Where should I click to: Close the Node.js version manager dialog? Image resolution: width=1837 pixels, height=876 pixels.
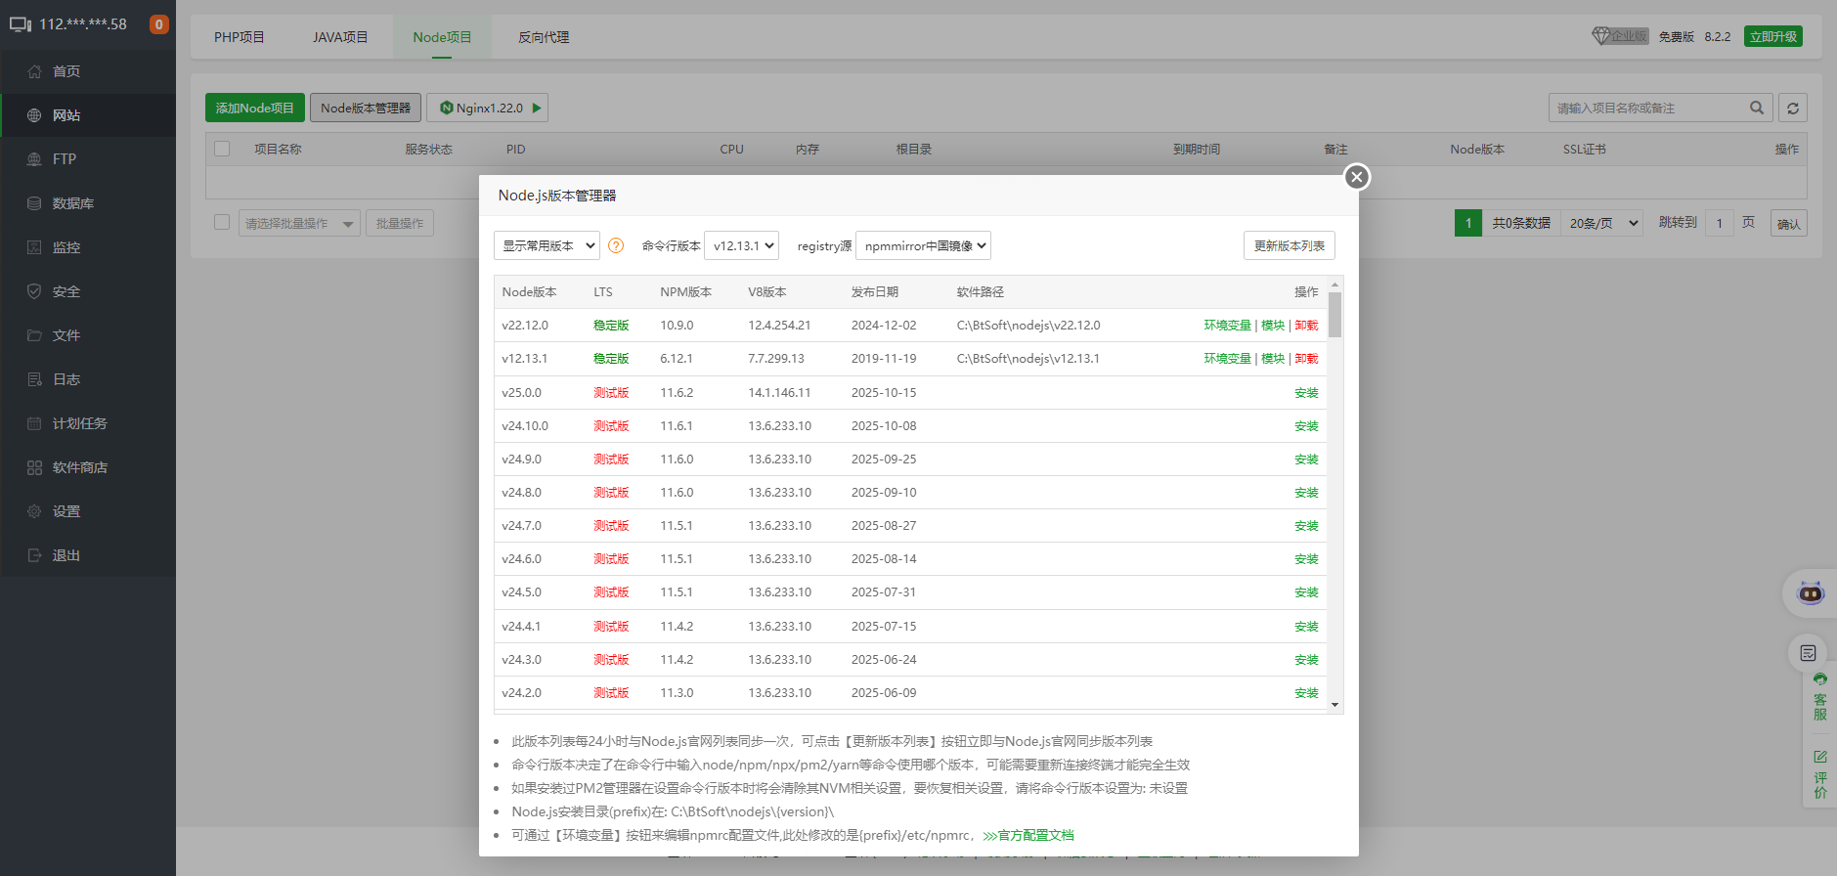[1356, 177]
